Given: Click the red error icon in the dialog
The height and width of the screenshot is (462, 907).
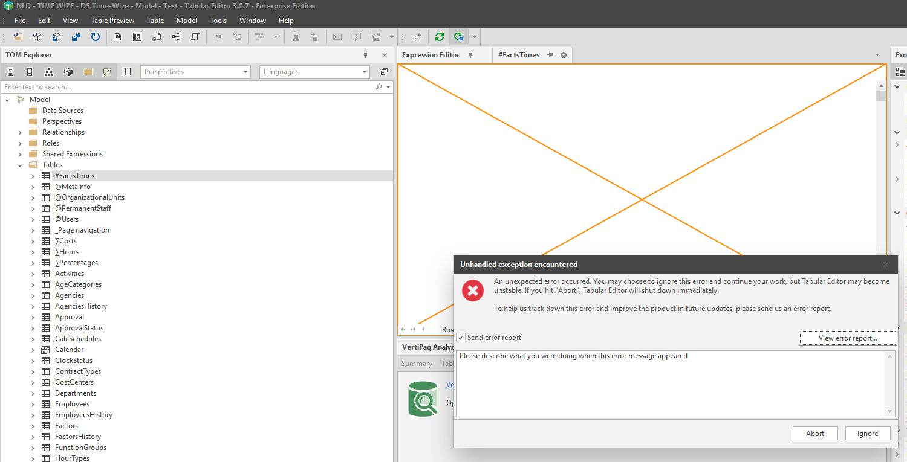Looking at the screenshot, I should point(473,290).
